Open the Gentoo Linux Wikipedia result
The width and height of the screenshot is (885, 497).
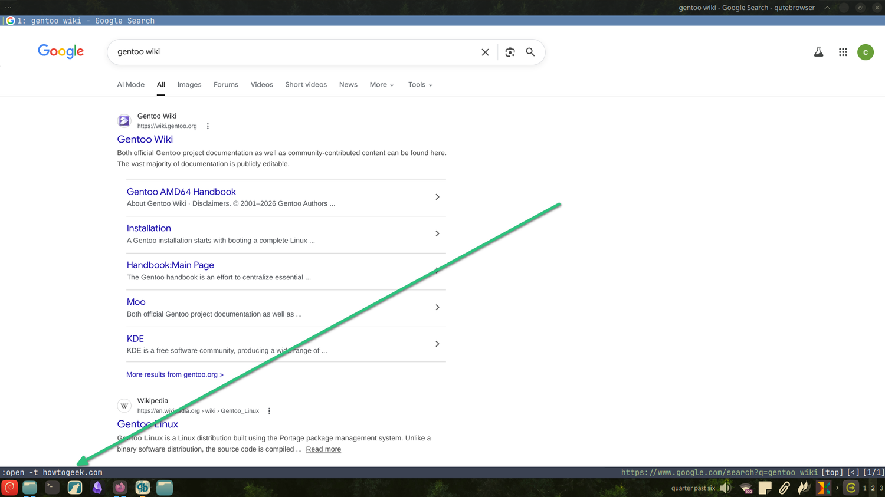click(147, 424)
